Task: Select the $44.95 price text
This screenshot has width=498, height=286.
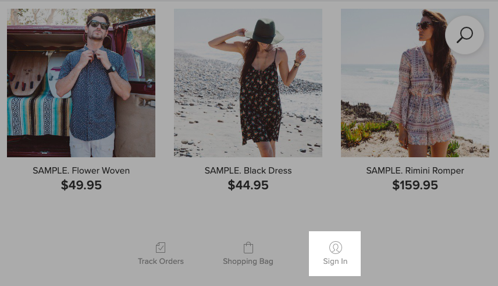Action: point(248,185)
